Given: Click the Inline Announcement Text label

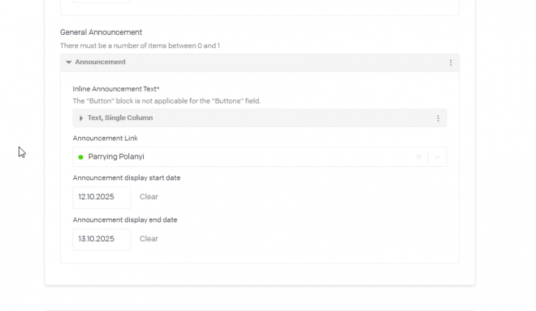Looking at the screenshot, I should tap(116, 89).
